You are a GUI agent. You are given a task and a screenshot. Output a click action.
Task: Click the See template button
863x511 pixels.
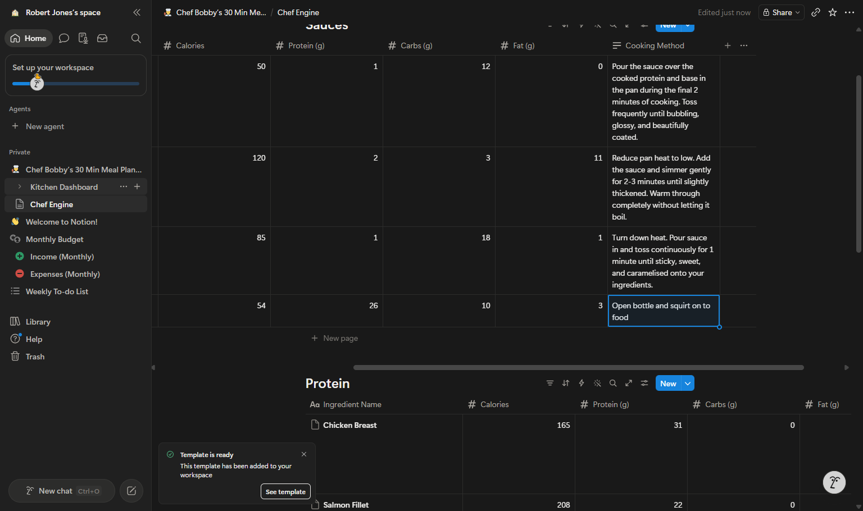coord(285,491)
